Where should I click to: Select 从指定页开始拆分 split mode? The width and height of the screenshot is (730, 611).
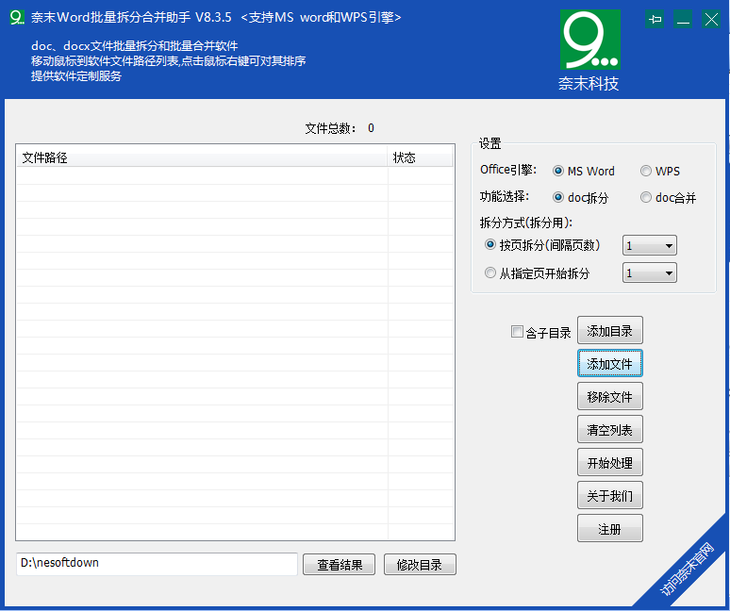490,272
